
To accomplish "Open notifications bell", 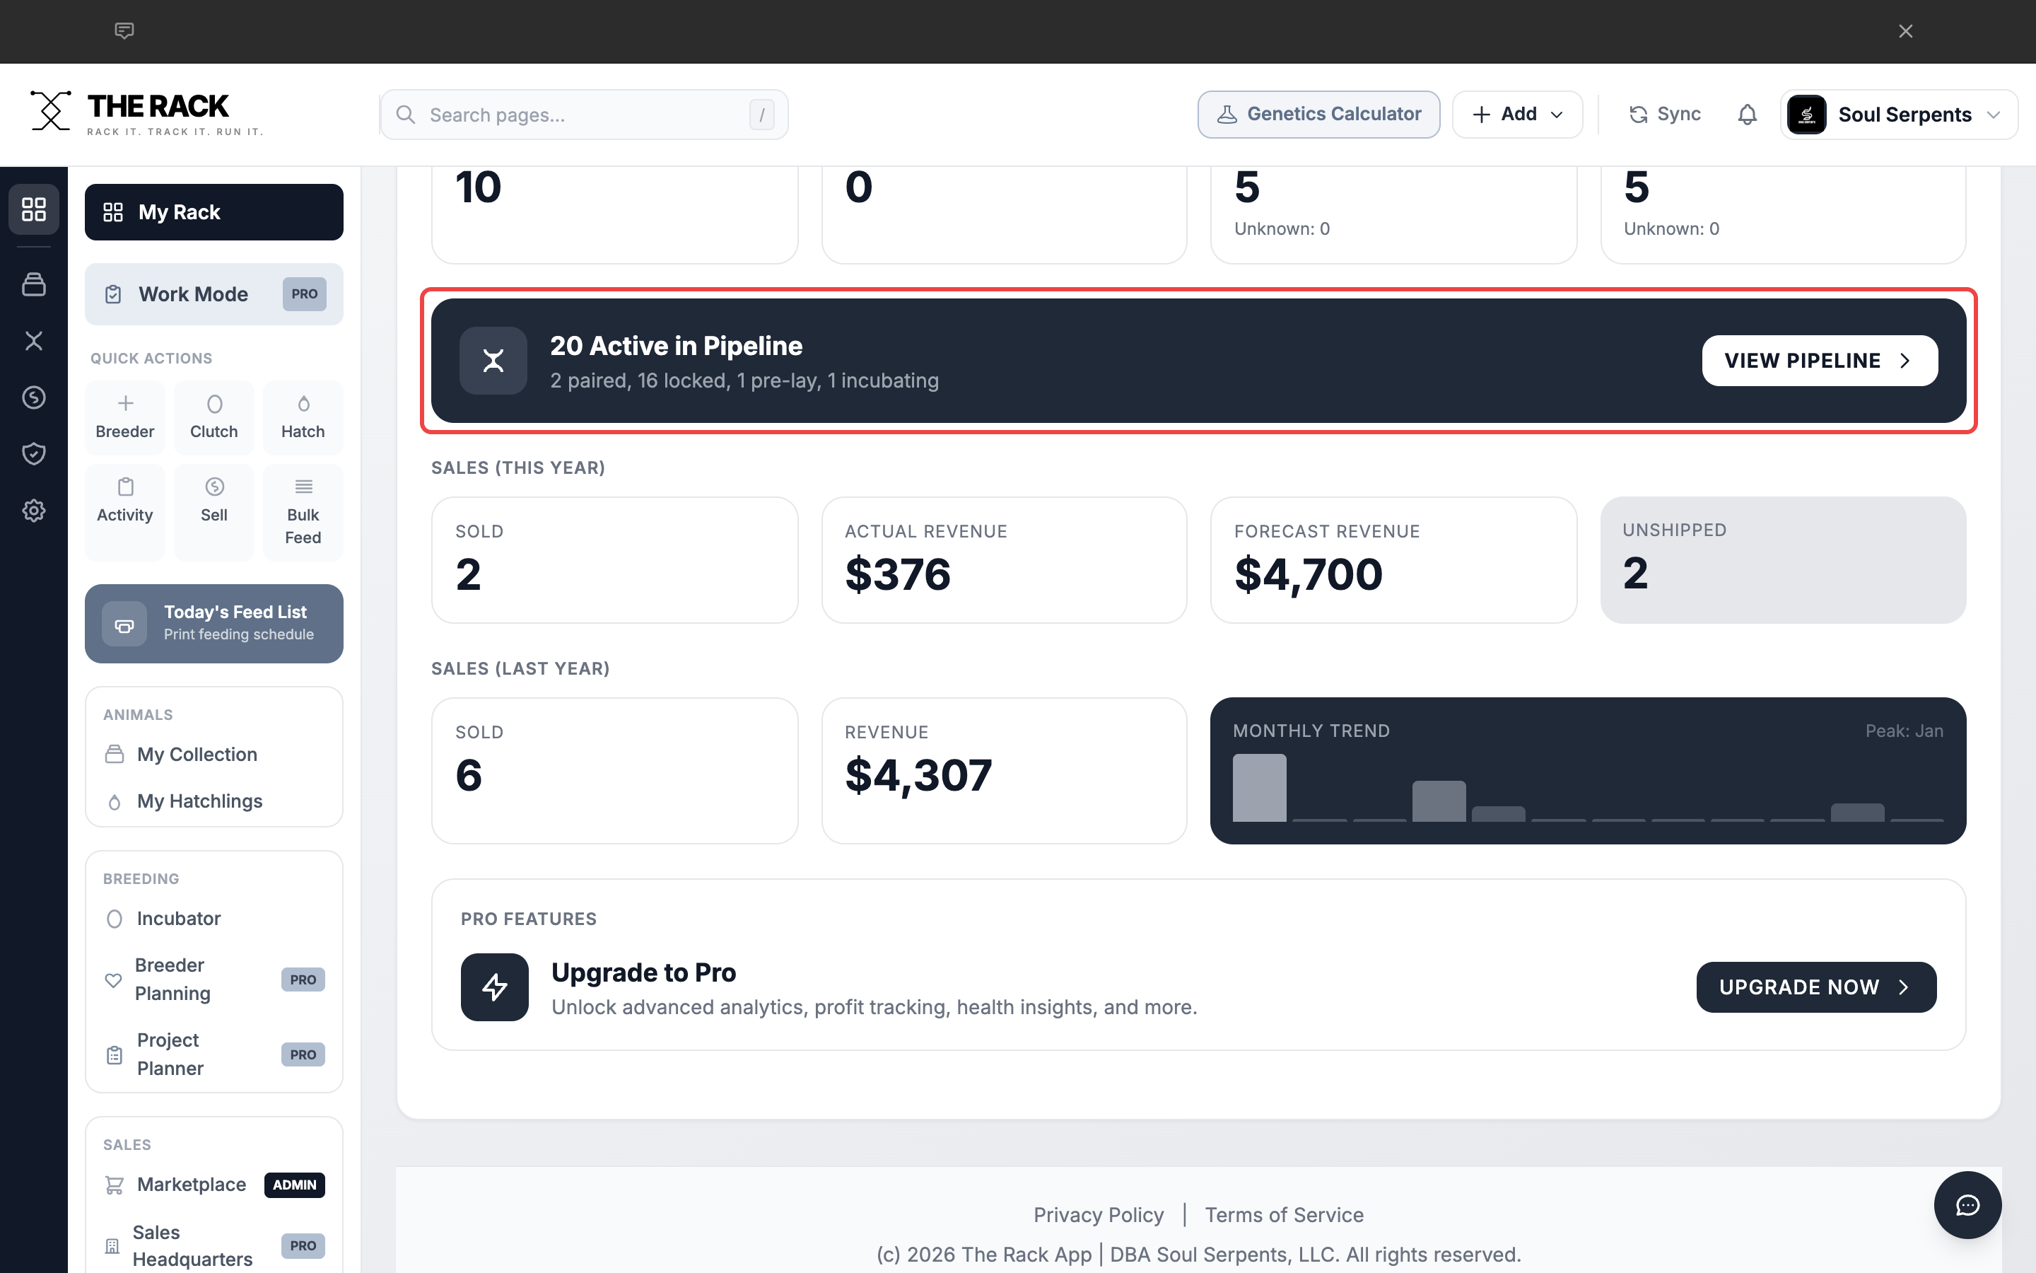I will pos(1748,115).
